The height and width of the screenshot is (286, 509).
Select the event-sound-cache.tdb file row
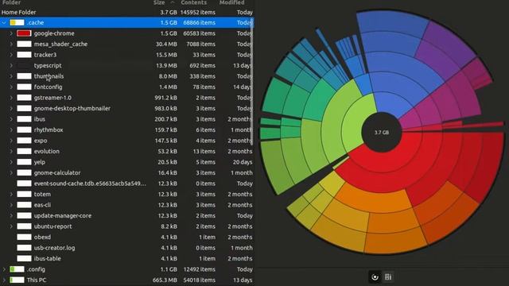pos(126,184)
